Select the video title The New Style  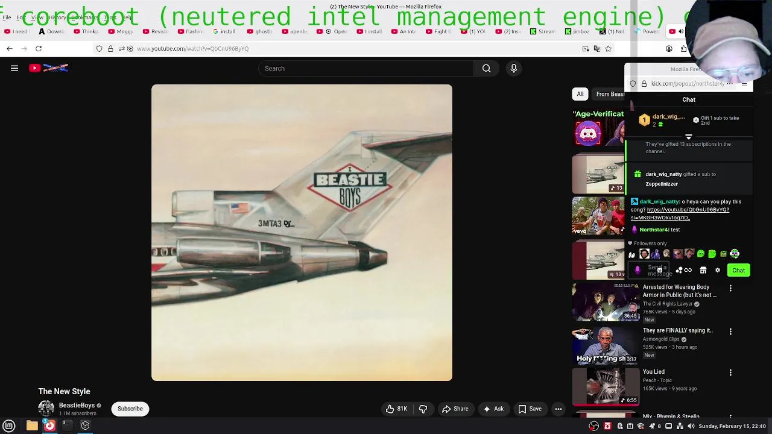[64, 391]
